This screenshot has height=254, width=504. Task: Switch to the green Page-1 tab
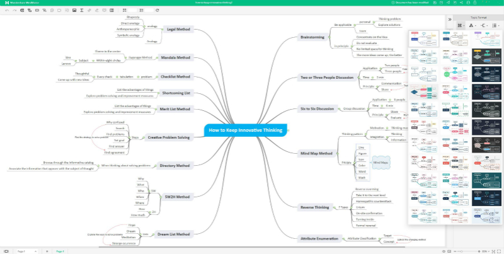pyautogui.click(x=60, y=251)
